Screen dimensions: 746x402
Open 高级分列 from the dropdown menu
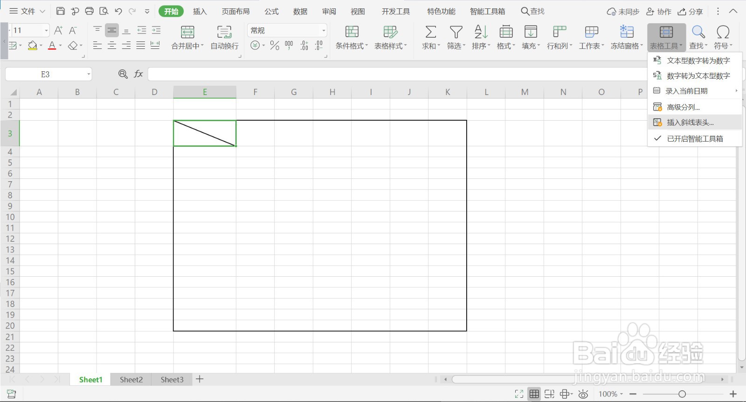[x=695, y=107]
